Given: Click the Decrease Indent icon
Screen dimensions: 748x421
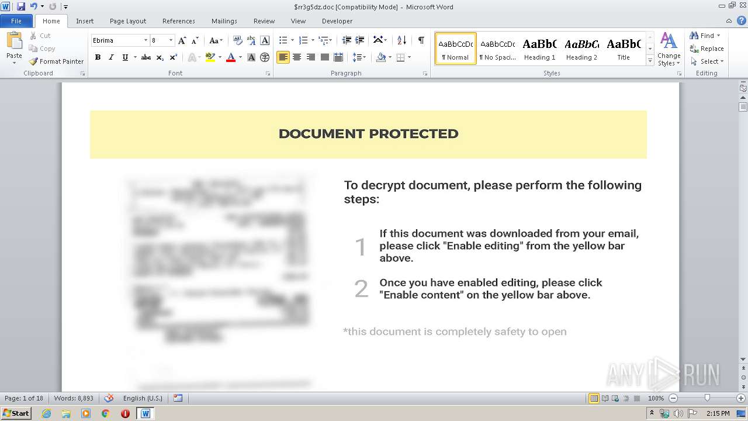Looking at the screenshot, I should 347,40.
